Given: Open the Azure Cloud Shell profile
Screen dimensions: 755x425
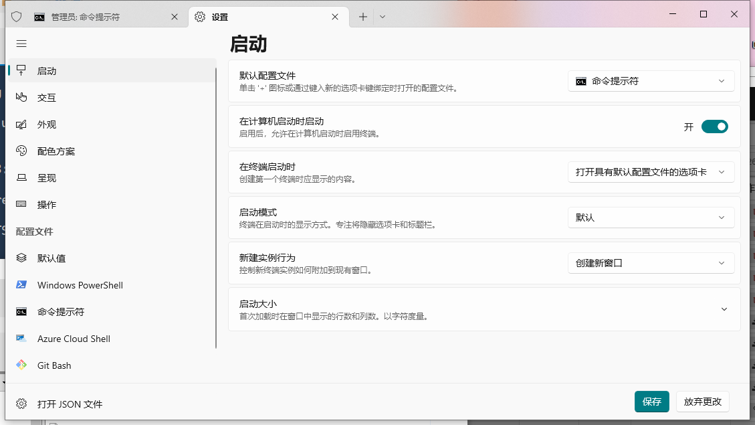Looking at the screenshot, I should pyautogui.click(x=74, y=339).
